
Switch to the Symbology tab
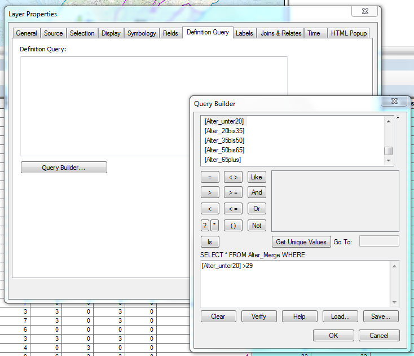[x=142, y=33]
